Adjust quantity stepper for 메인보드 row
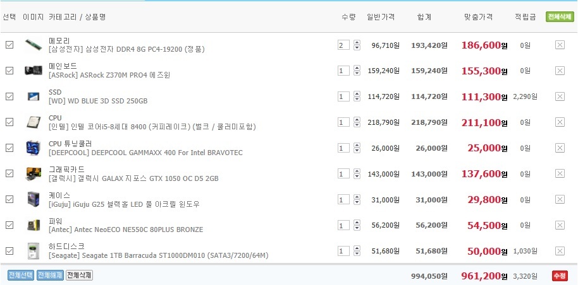Screen dimensions: 578x285 (357, 71)
